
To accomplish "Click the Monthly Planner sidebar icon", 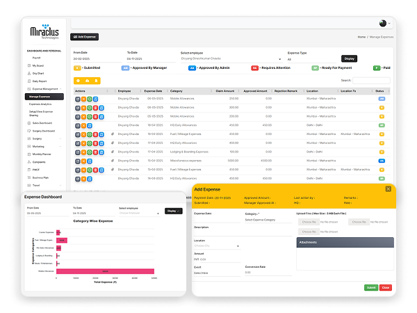I will tap(29, 154).
